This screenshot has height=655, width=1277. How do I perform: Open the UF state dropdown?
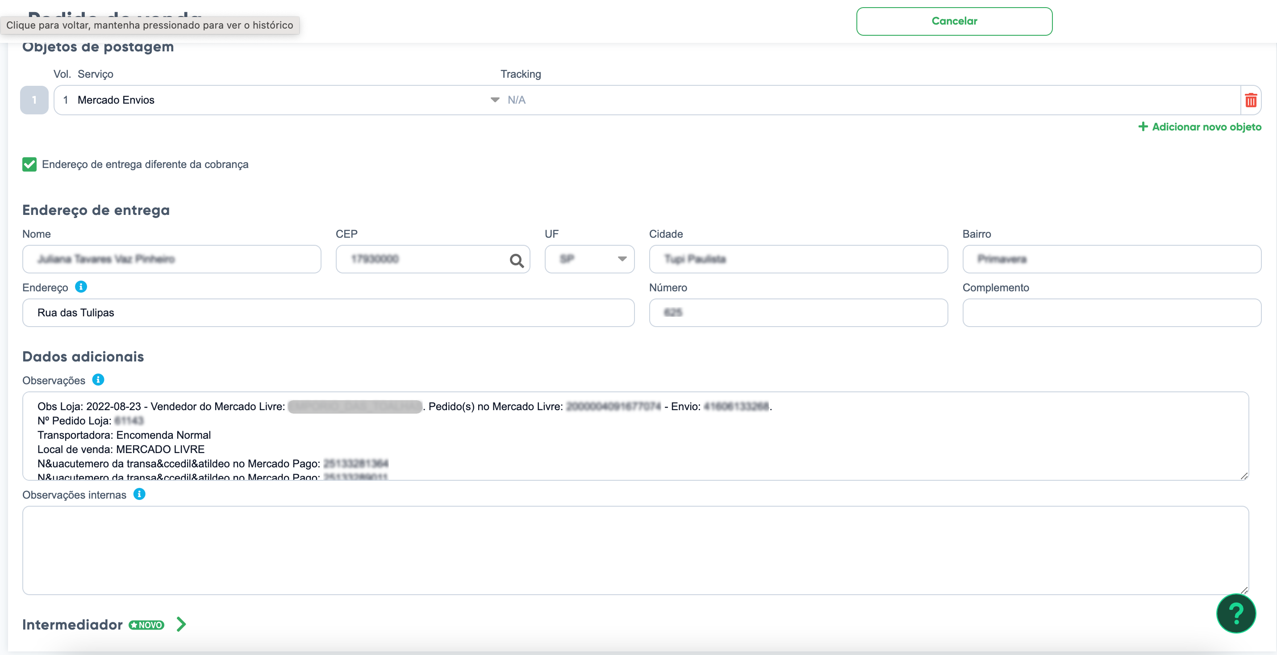click(x=589, y=259)
